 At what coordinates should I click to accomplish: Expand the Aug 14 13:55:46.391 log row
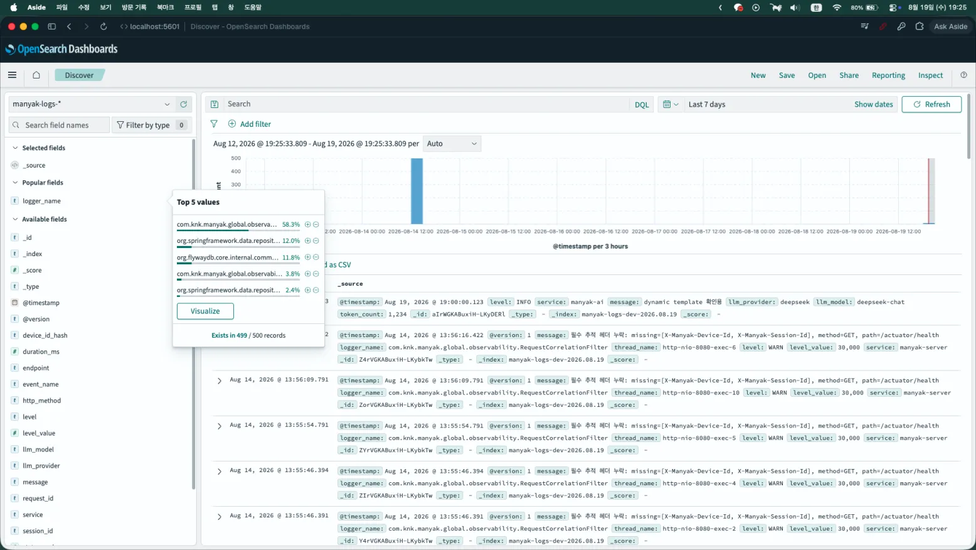(x=219, y=517)
